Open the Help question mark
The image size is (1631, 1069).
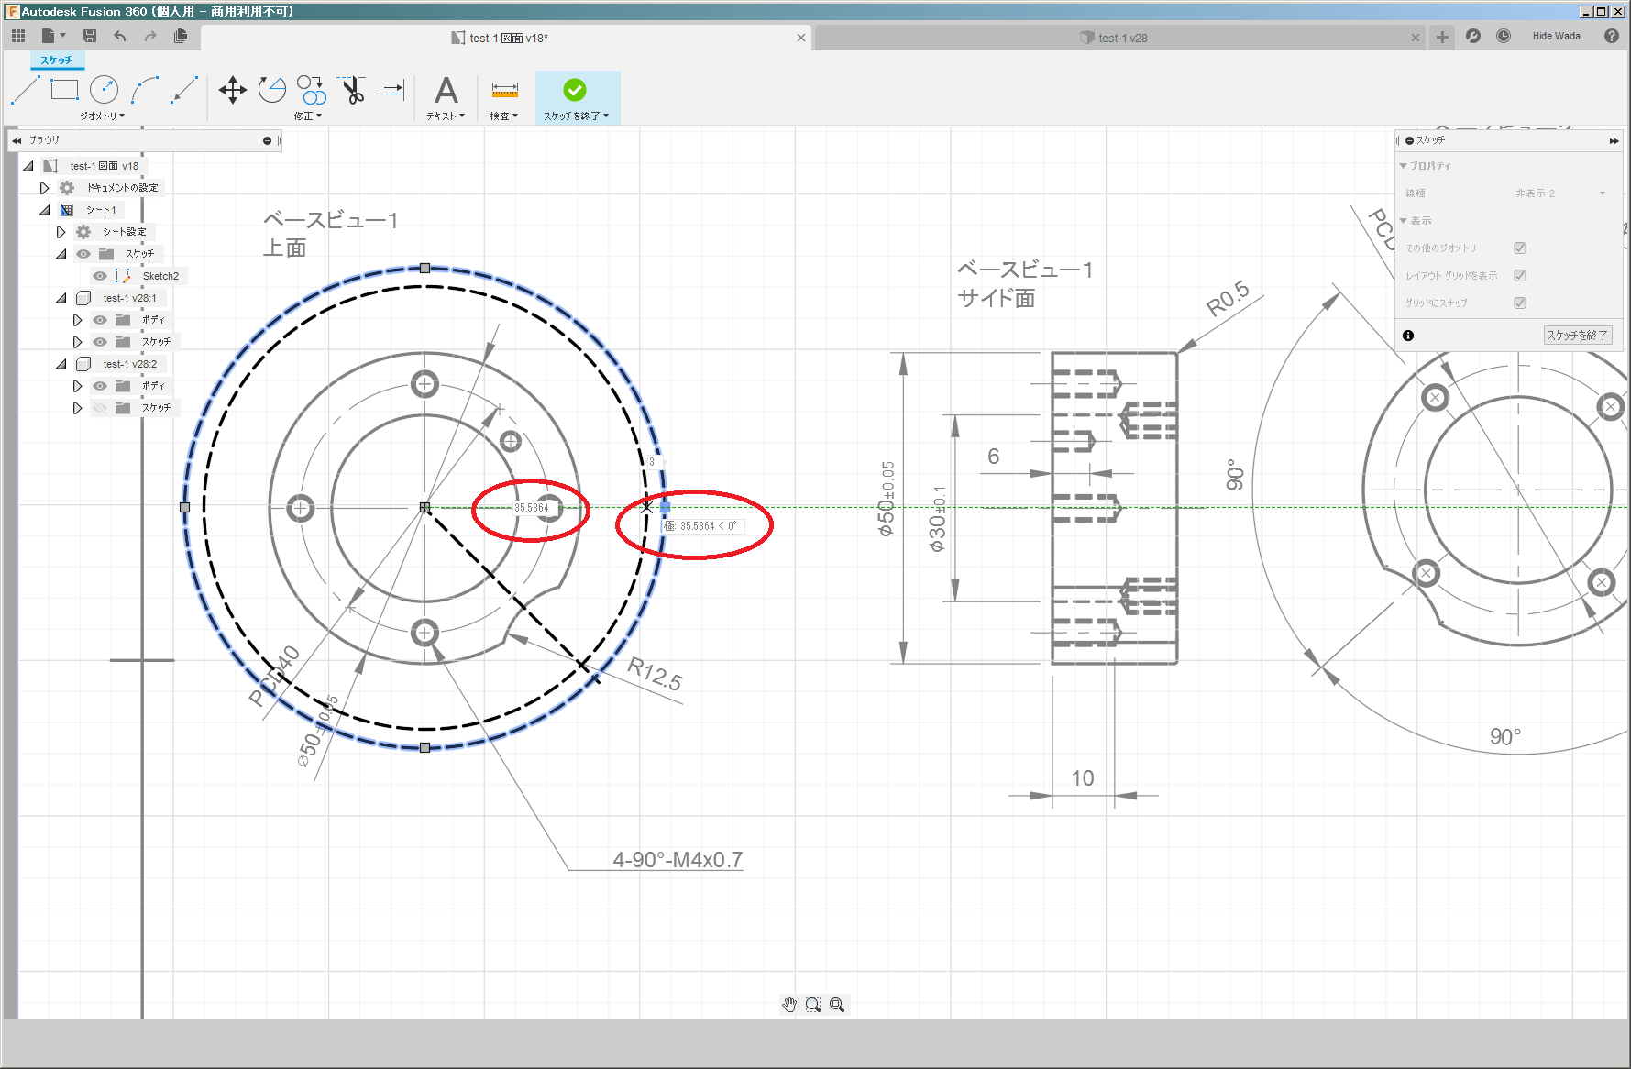1612,36
